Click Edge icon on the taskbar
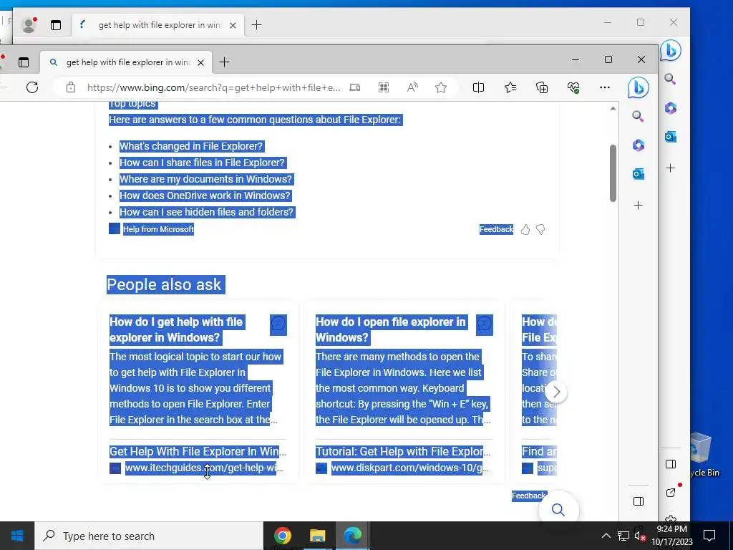The image size is (733, 550). (x=352, y=536)
